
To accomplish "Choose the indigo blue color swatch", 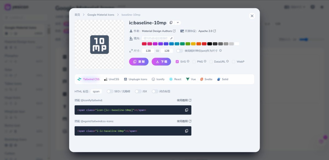I will point(166,44).
